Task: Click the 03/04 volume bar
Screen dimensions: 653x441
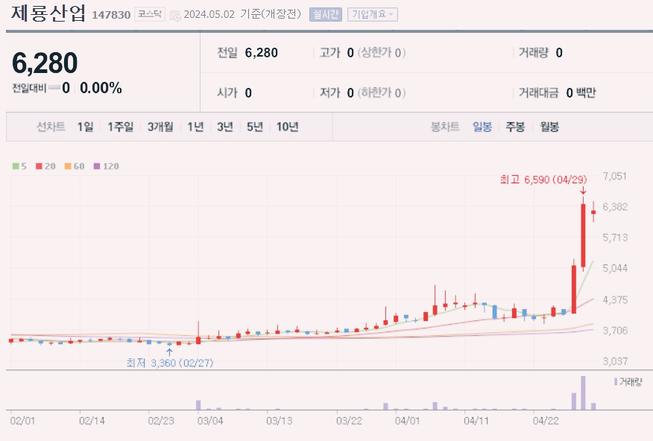Action: pyautogui.click(x=198, y=405)
